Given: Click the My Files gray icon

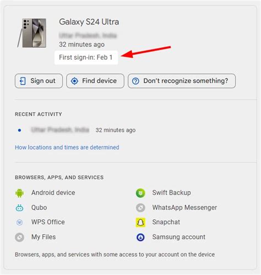Looking at the screenshot, I should tap(19, 237).
